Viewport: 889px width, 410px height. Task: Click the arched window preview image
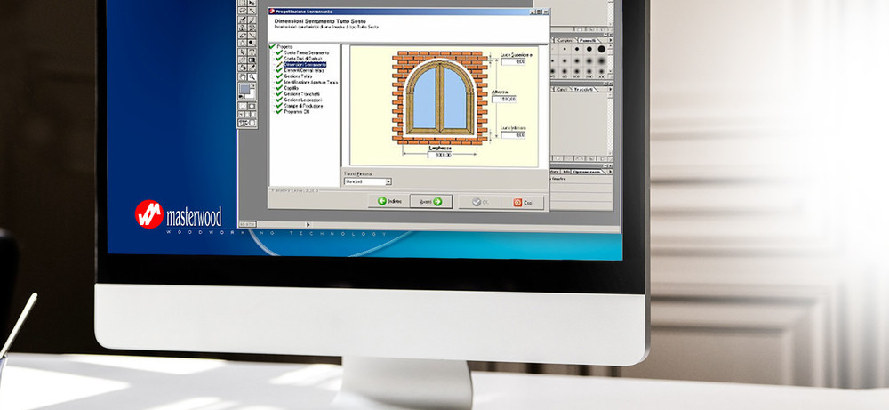coord(441,98)
